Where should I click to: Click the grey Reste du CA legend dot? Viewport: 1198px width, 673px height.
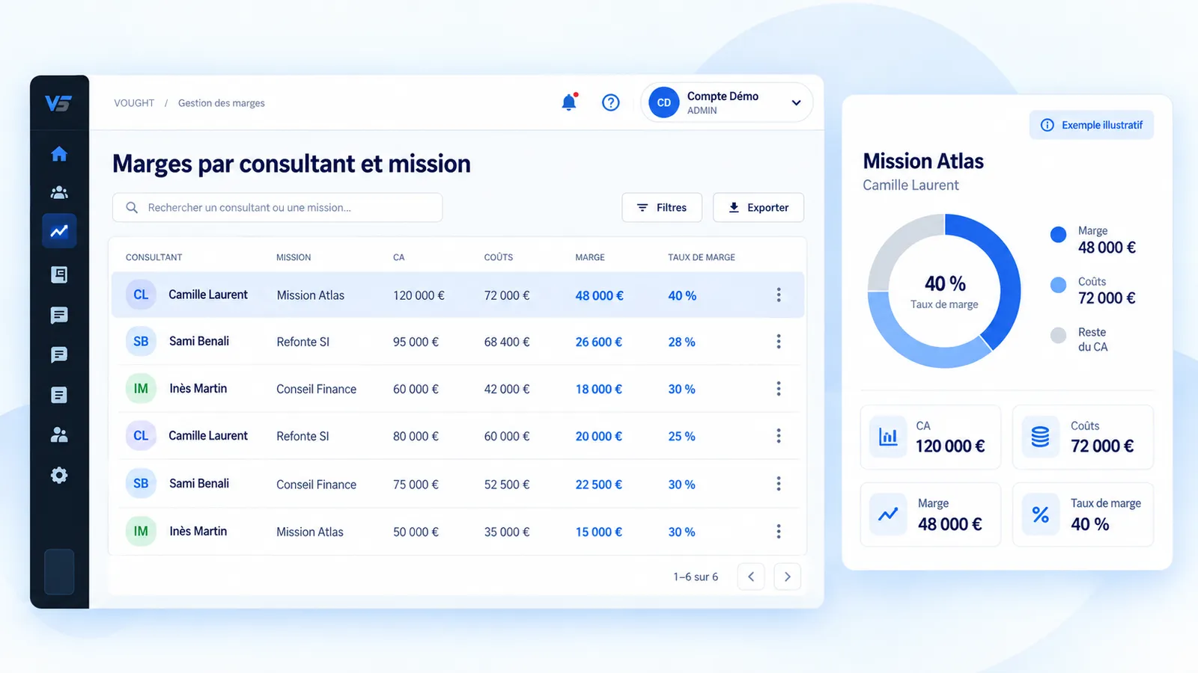(1058, 335)
